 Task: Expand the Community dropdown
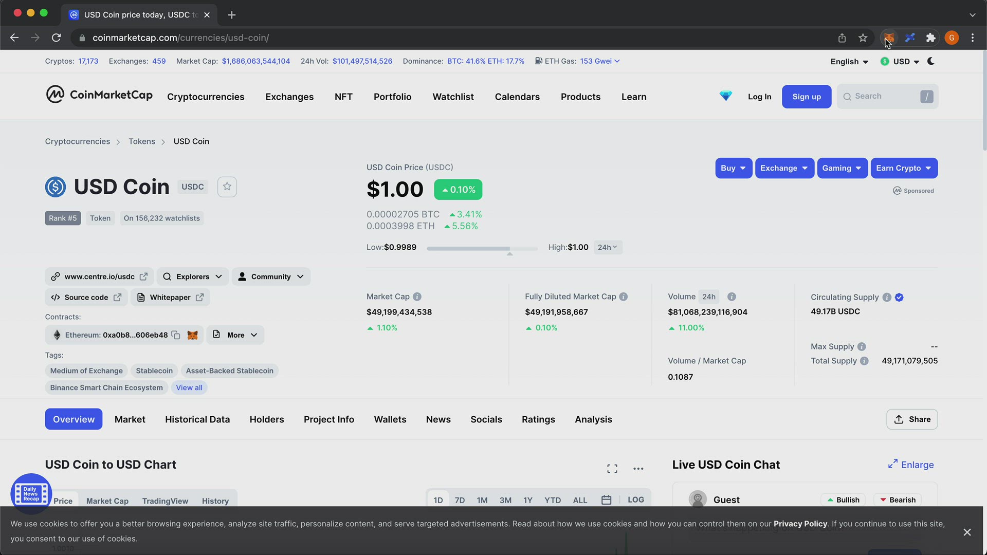271,276
